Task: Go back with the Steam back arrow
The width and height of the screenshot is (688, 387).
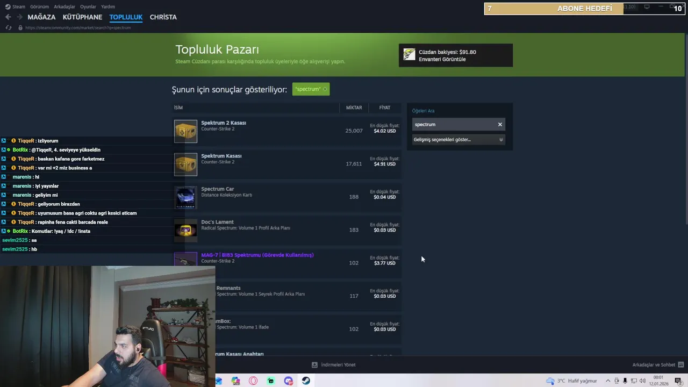Action: pos(8,17)
